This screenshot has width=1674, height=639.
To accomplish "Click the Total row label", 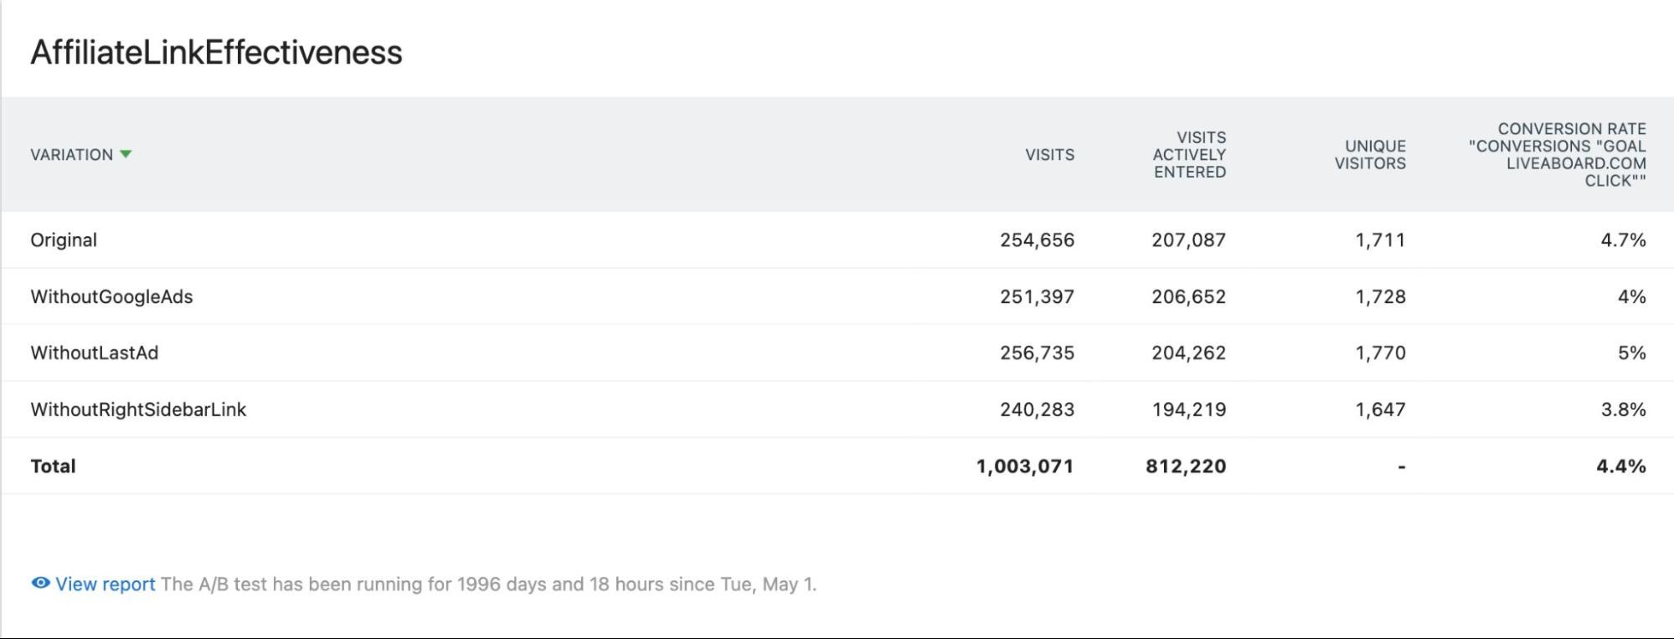I will (x=53, y=466).
